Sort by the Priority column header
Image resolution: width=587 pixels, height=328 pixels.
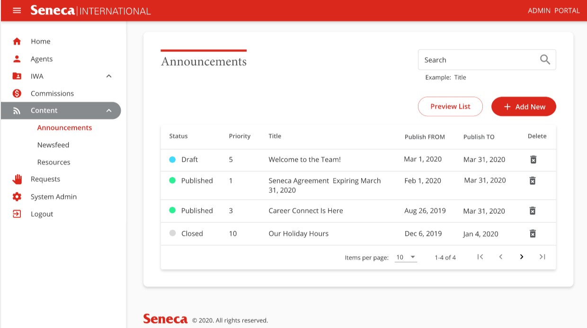click(240, 136)
